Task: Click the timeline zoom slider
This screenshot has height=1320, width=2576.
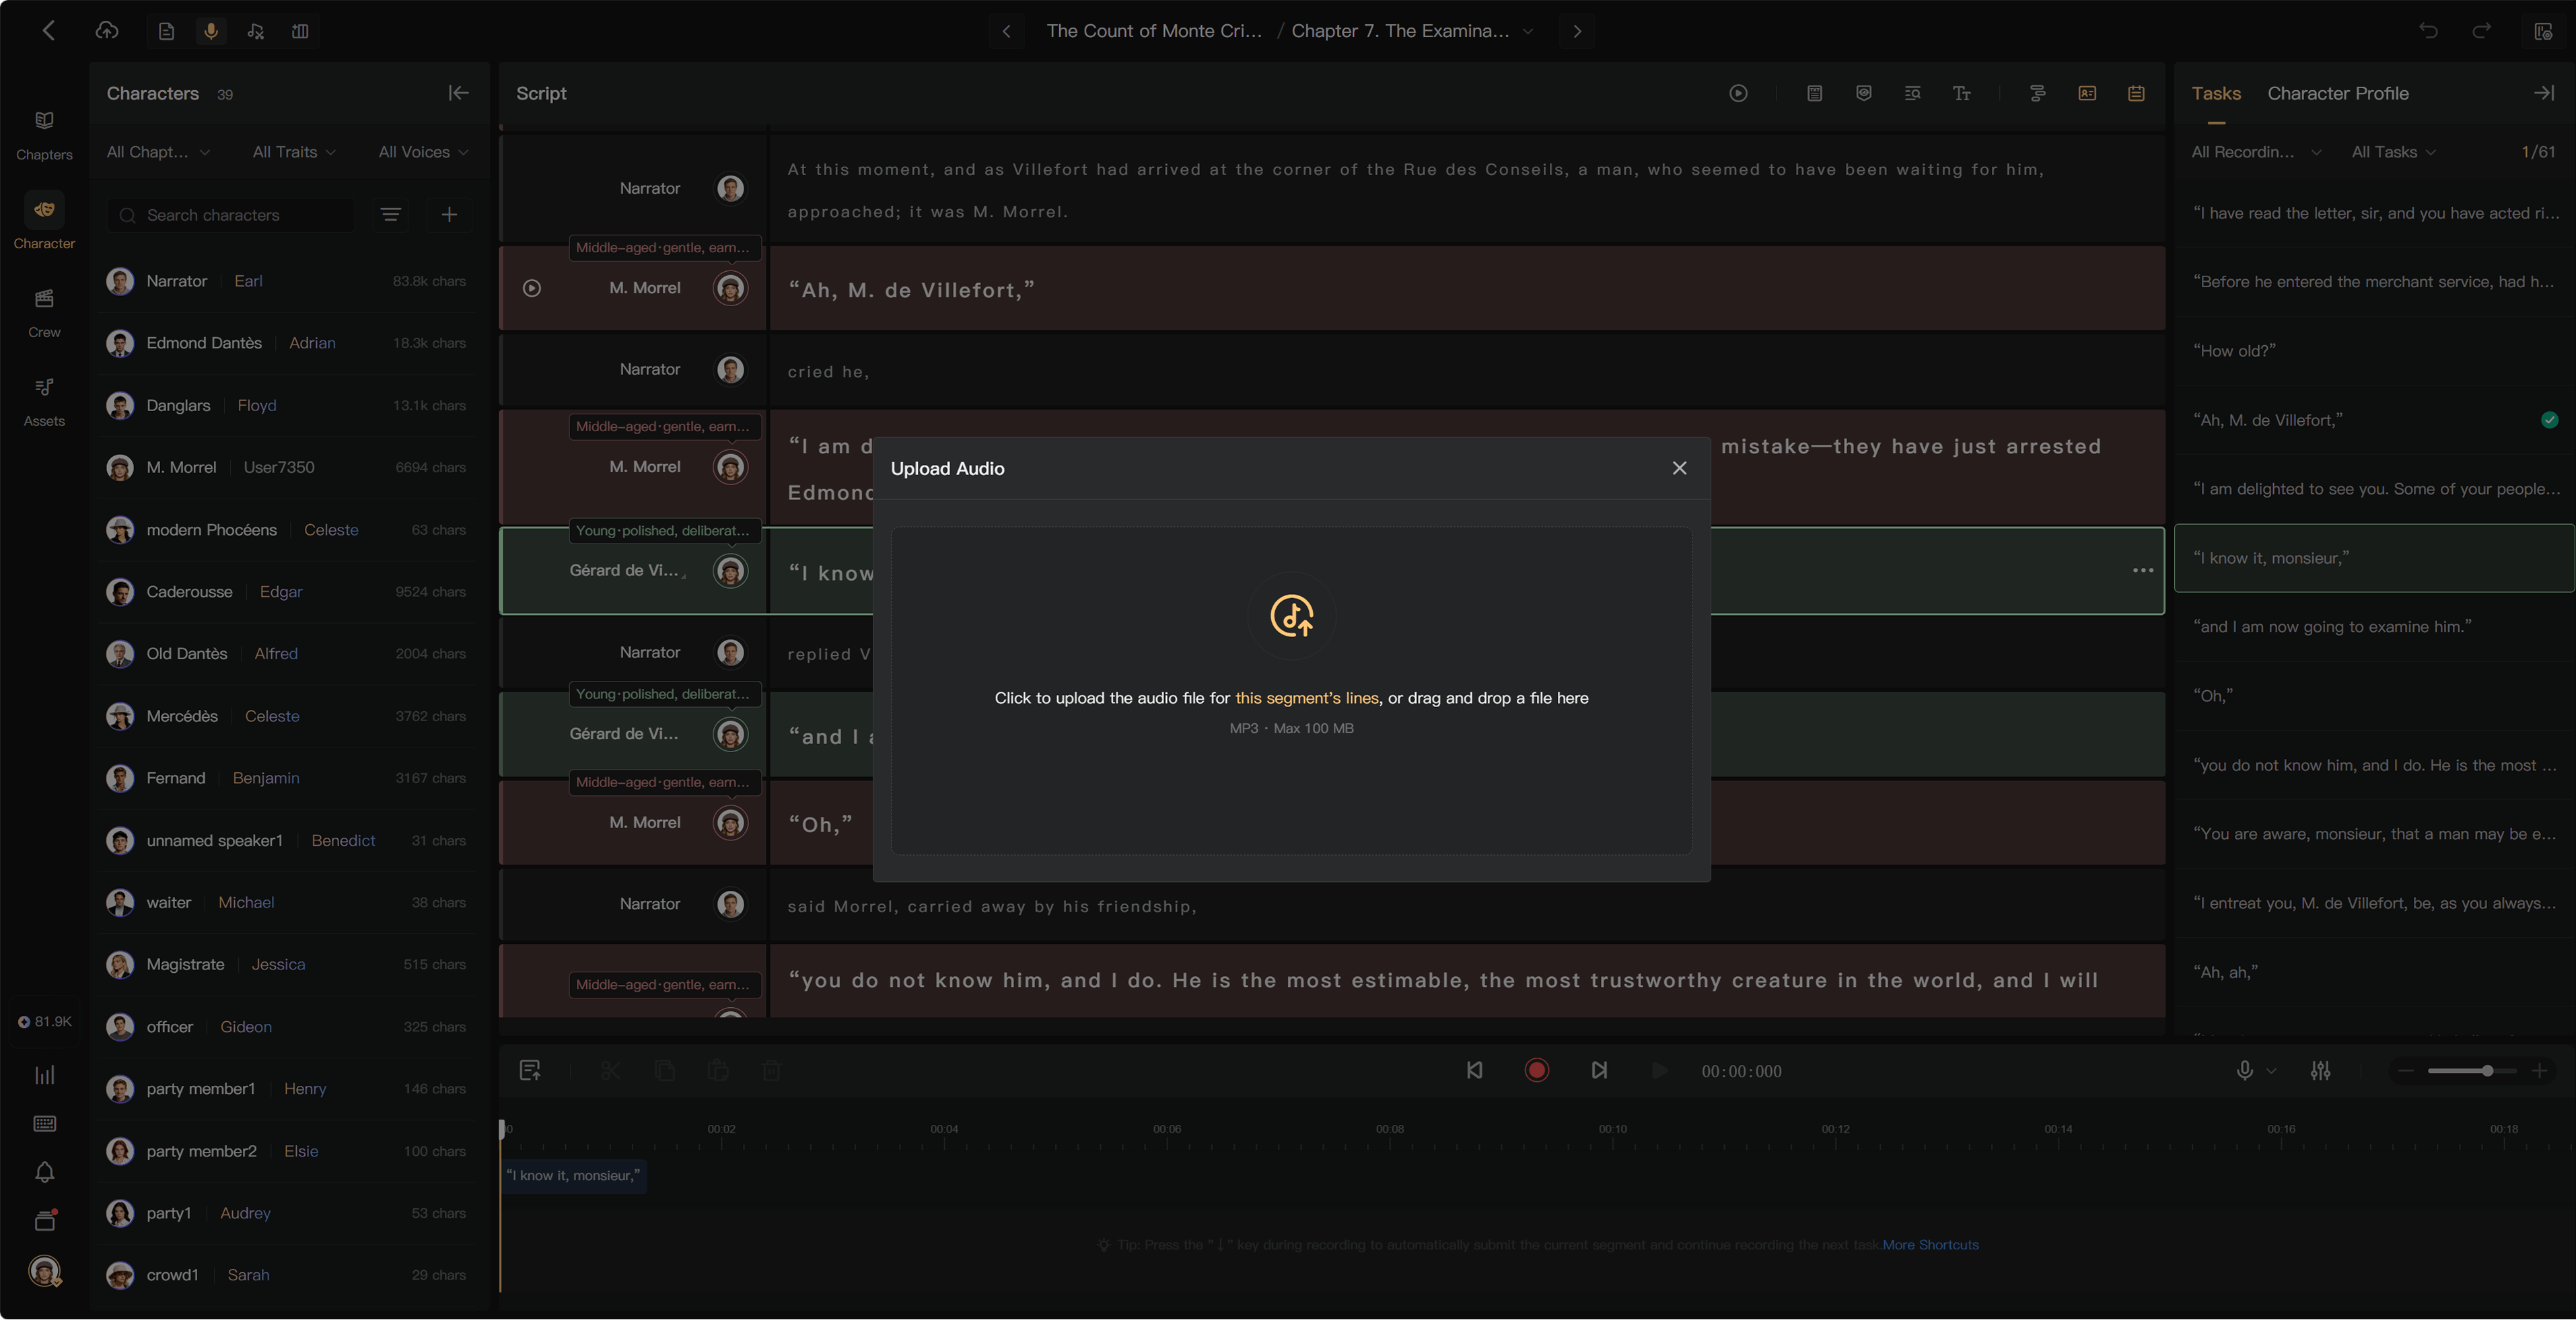Action: [x=2471, y=1070]
